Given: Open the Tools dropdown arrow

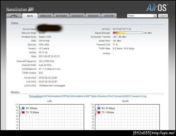Looking at the screenshot, I should click(x=155, y=16).
